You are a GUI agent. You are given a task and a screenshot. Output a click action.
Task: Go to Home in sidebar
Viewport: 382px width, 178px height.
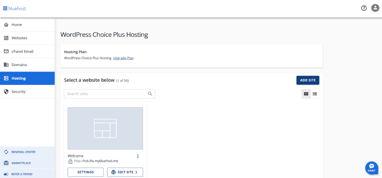[x=27, y=25]
